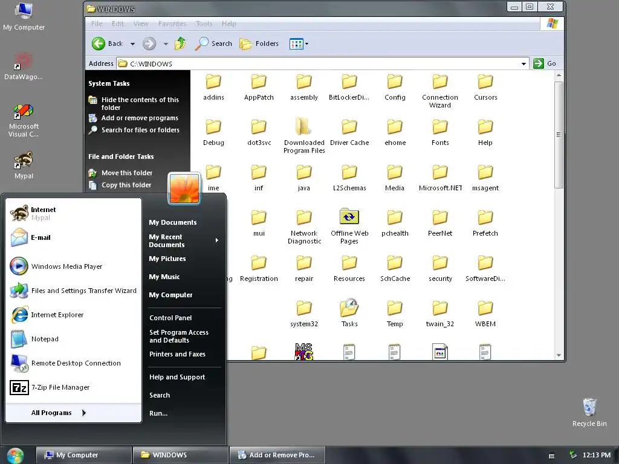Screen dimensions: 619x464
Task: Select the system32 folder
Action: coord(304,314)
